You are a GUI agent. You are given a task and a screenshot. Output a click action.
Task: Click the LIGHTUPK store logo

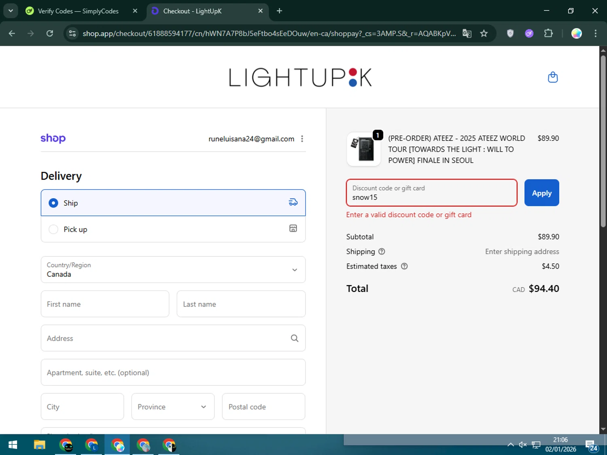[300, 77]
